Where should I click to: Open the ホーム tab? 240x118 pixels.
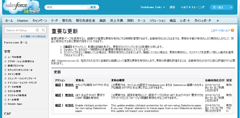point(9,21)
